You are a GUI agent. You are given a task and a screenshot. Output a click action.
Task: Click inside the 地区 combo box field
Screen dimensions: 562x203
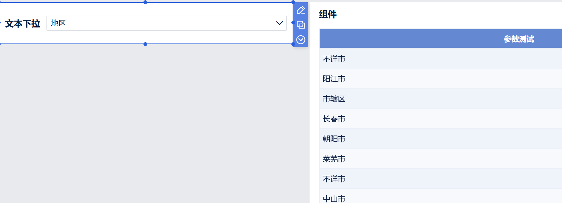[x=167, y=23]
